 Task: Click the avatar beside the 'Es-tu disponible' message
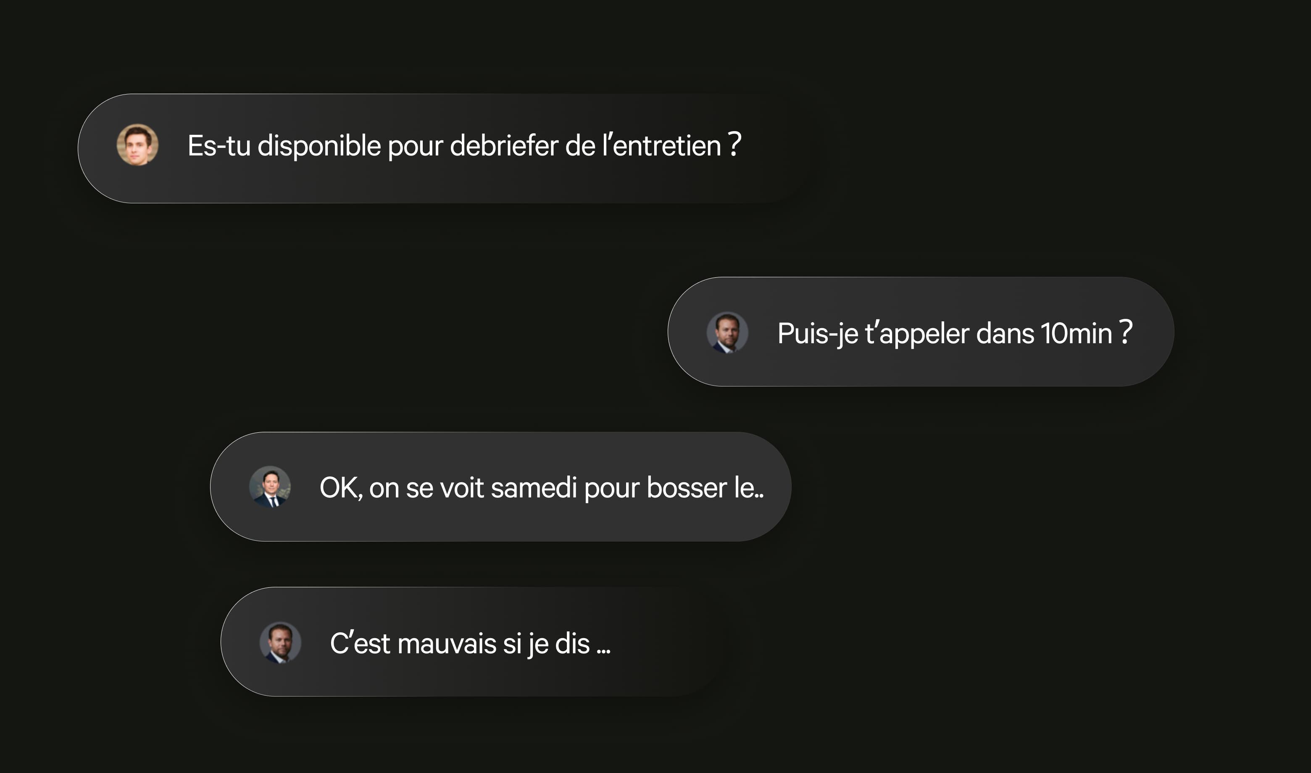pos(137,145)
